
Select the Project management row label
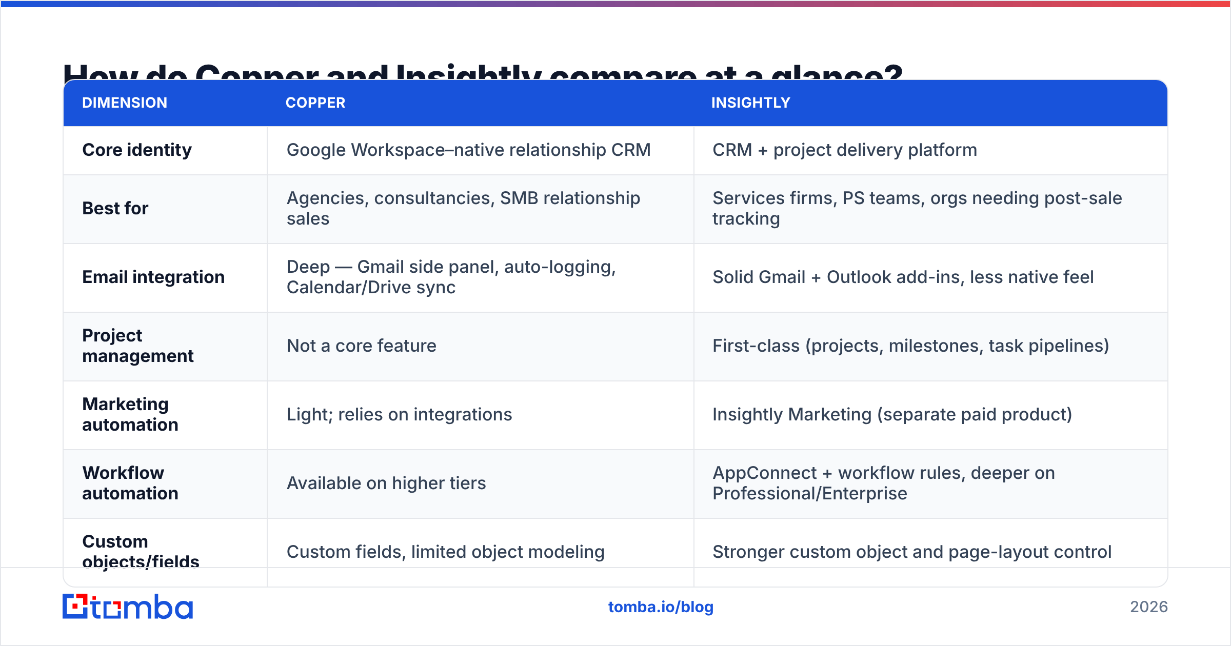click(138, 346)
